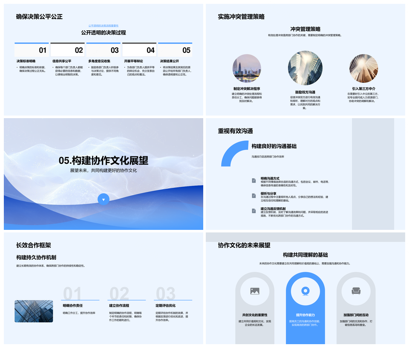
Task: Select the 05 决策结果公开 box
Action: pyautogui.click(x=175, y=49)
